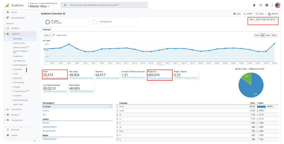Click the apps grid icon in header
The image size is (284, 144).
coord(261,5)
